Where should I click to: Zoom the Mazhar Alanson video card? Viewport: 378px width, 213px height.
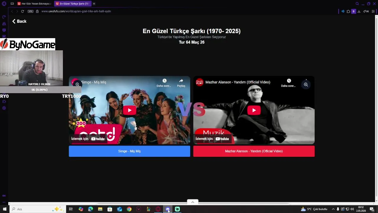(306, 85)
